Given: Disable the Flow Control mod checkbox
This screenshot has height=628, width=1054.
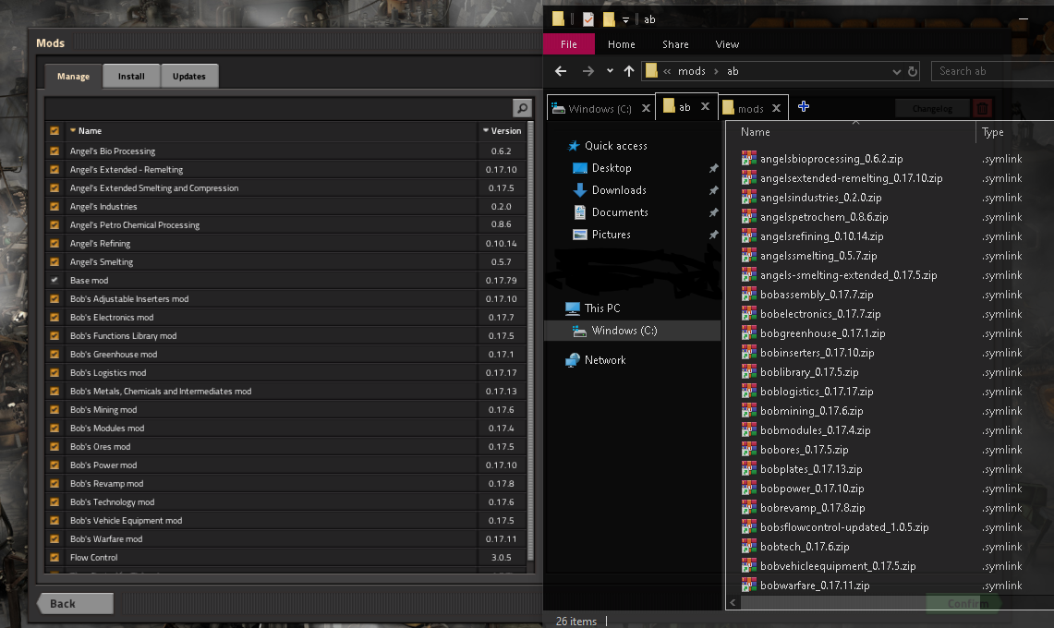Looking at the screenshot, I should coord(55,558).
